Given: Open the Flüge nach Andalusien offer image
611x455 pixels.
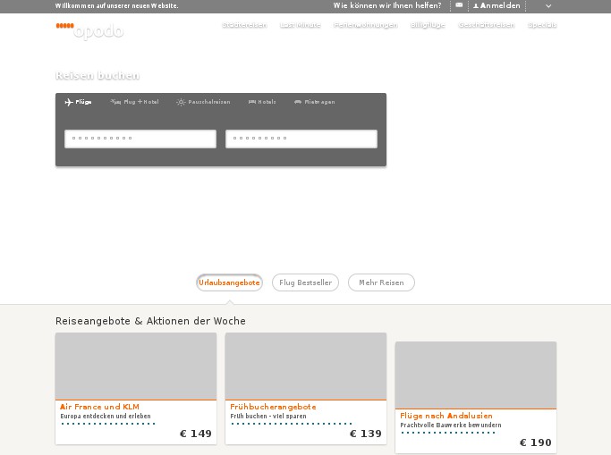Looking at the screenshot, I should [476, 375].
